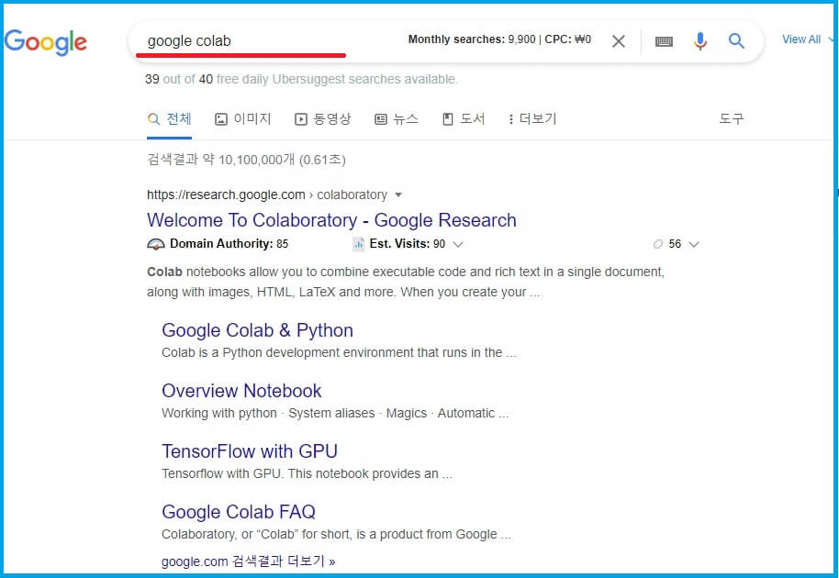Image resolution: width=839 pixels, height=578 pixels.
Task: Open the on-screen keyboard icon
Action: coord(664,41)
